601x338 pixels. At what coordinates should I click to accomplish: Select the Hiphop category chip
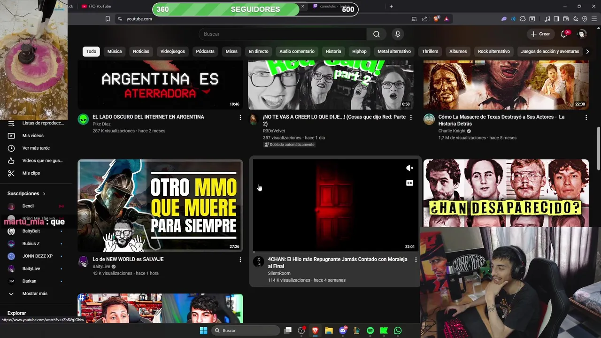click(x=359, y=51)
